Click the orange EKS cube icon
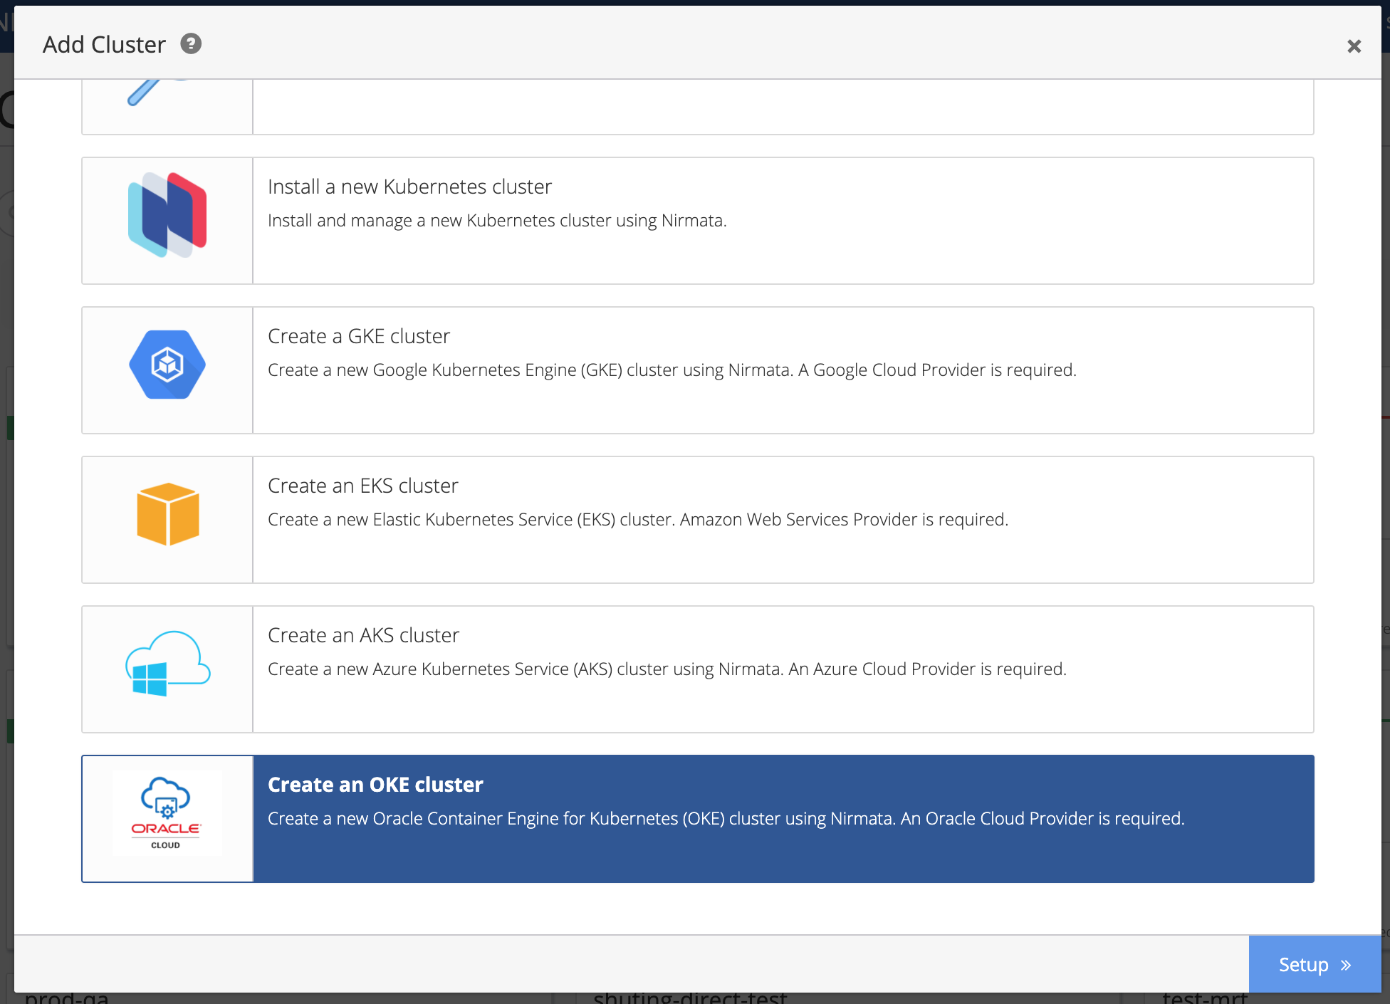Image resolution: width=1390 pixels, height=1004 pixels. click(167, 514)
